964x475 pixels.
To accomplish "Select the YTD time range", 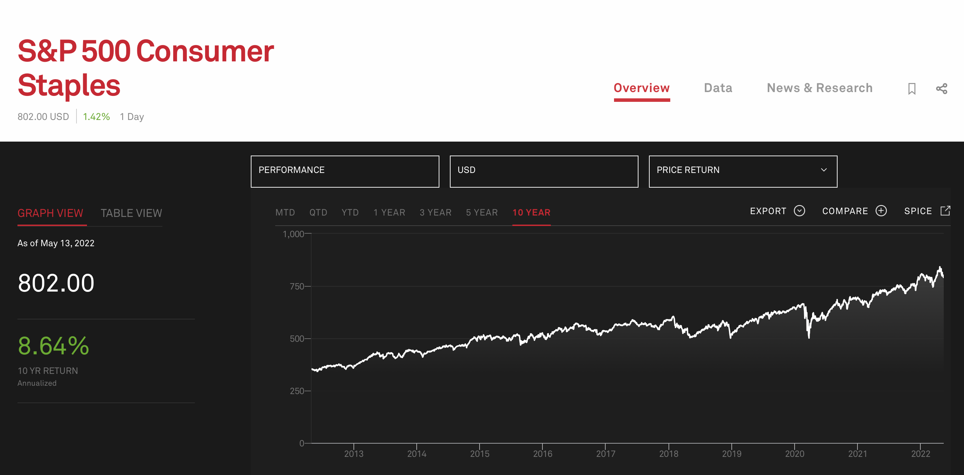I will [x=350, y=212].
